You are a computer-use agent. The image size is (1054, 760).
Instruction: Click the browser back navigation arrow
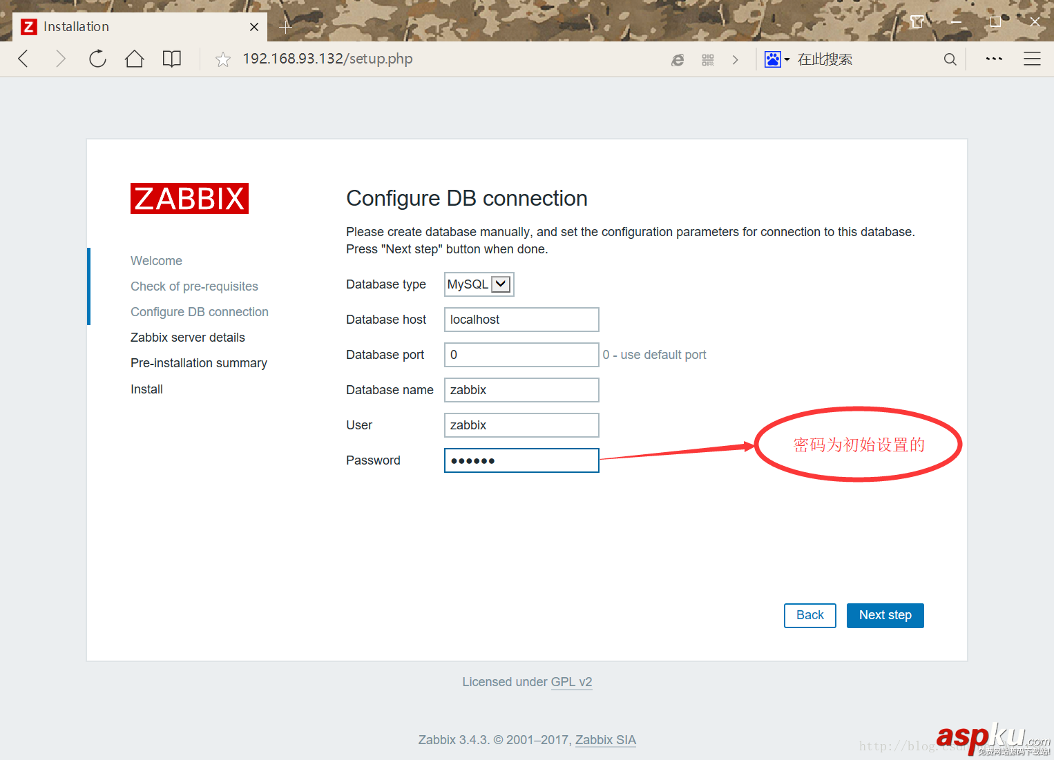click(x=23, y=59)
